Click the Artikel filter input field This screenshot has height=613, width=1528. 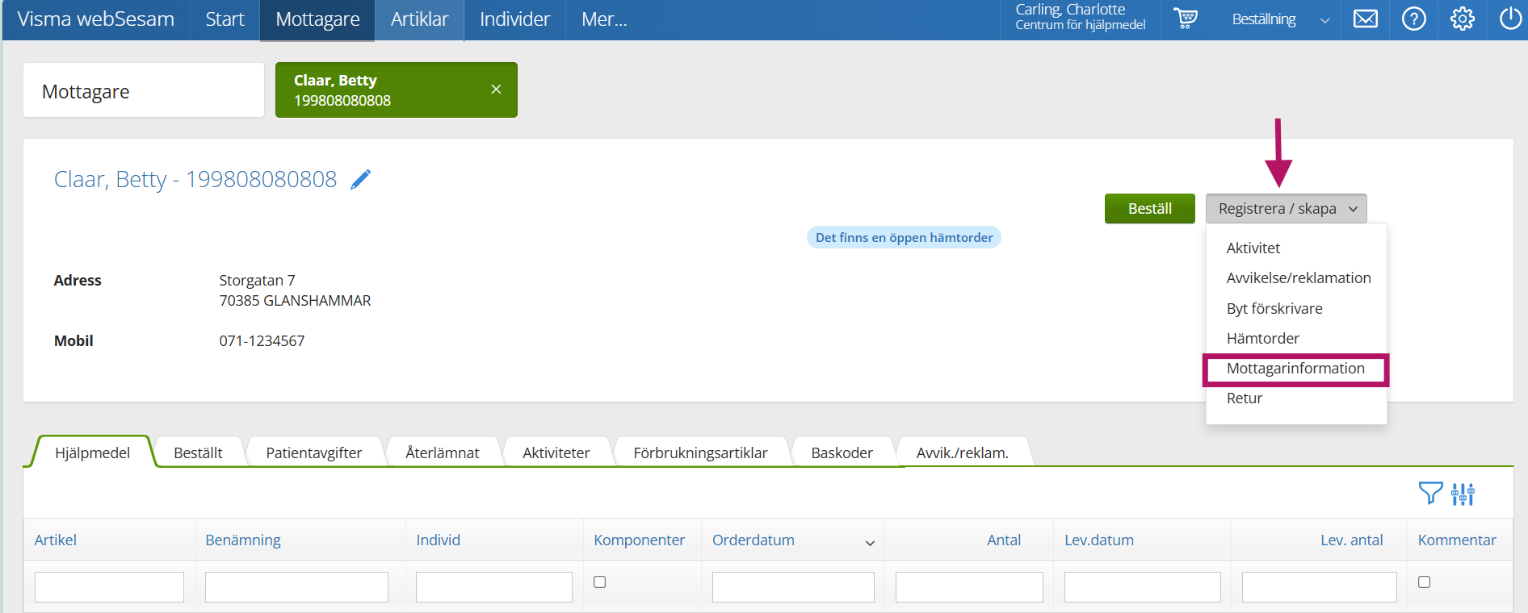point(109,587)
